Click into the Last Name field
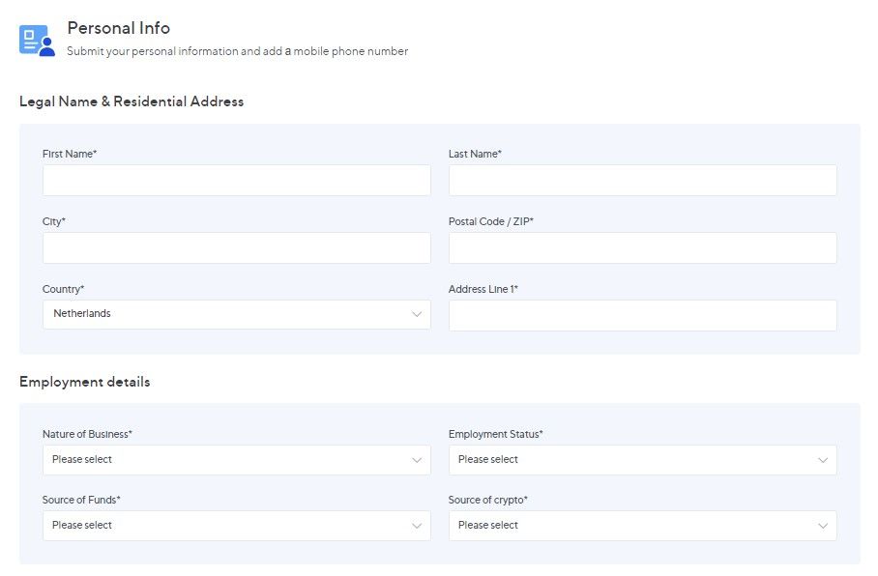This screenshot has width=878, height=576. coord(642,181)
